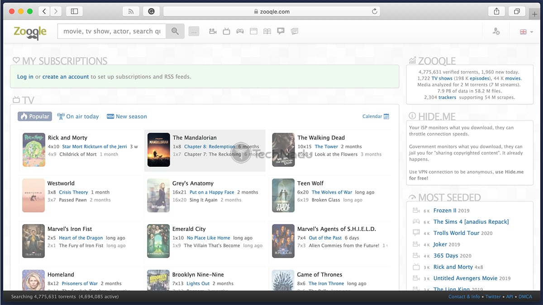The width and height of the screenshot is (543, 305).
Task: Open Game of Thrones show title
Action: [320, 275]
